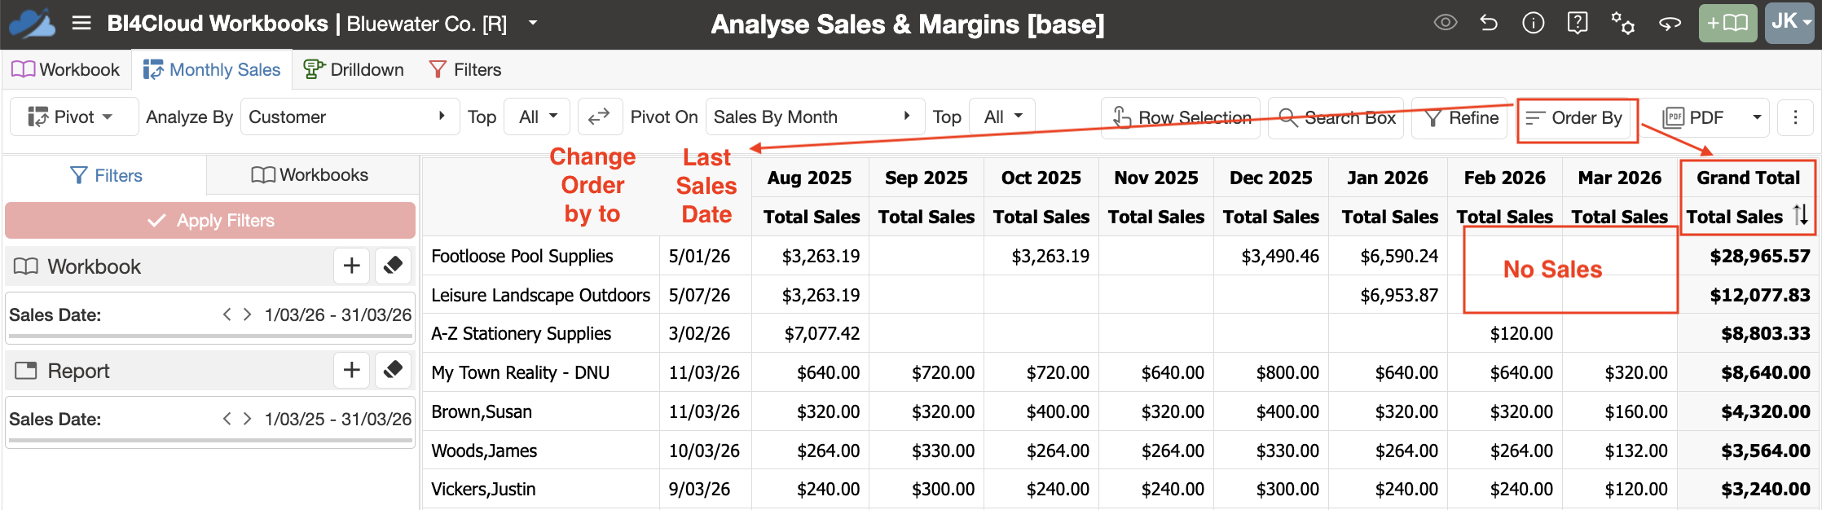Open the Pivot On Sales By Month selector
The image size is (1822, 510).
[x=814, y=117]
